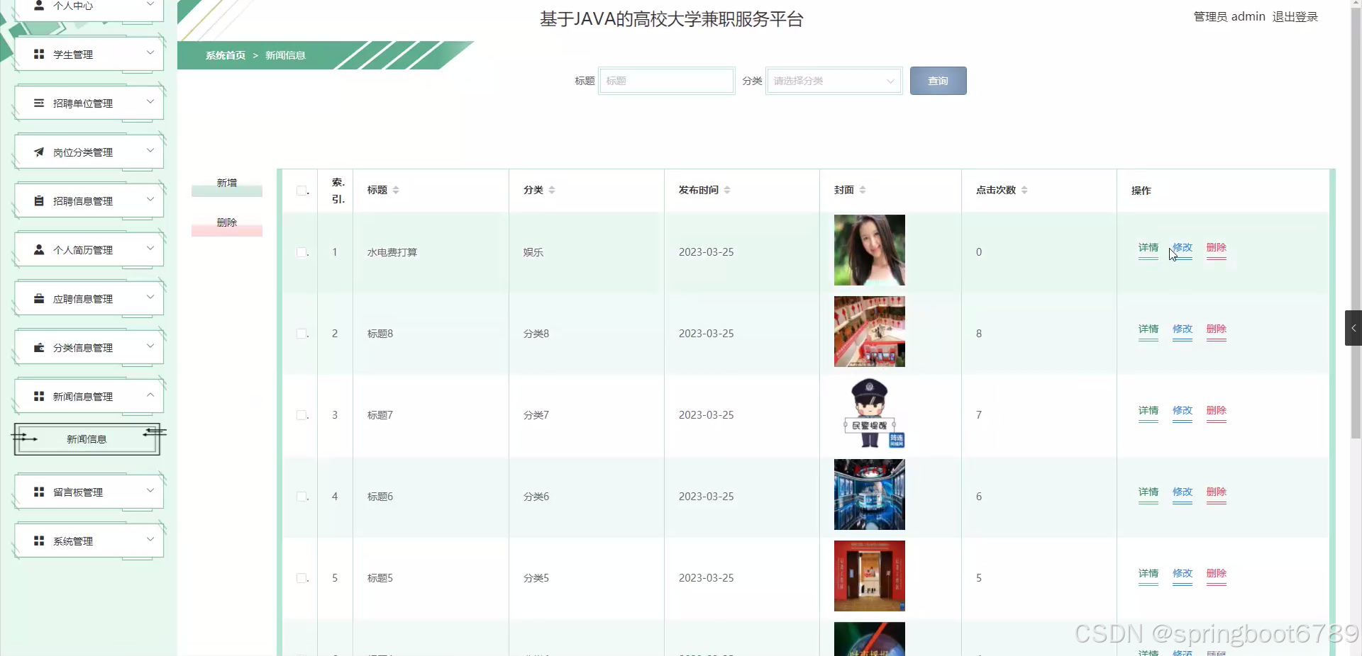
Task: Click 退出登录 to log out
Action: [1295, 17]
